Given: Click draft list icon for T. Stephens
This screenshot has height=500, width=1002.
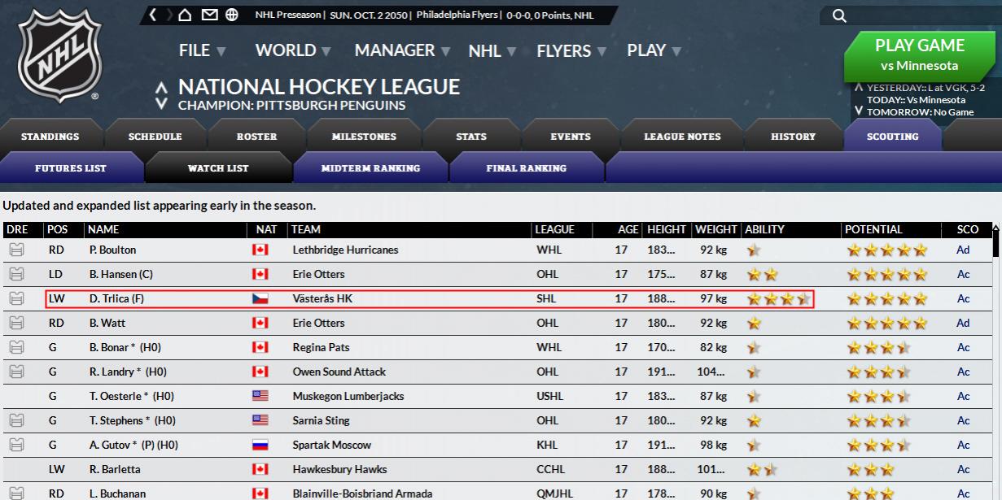Looking at the screenshot, I should point(16,420).
